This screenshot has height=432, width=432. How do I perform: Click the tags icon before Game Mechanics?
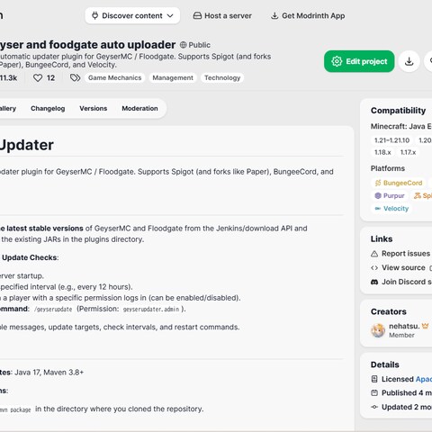pos(75,78)
